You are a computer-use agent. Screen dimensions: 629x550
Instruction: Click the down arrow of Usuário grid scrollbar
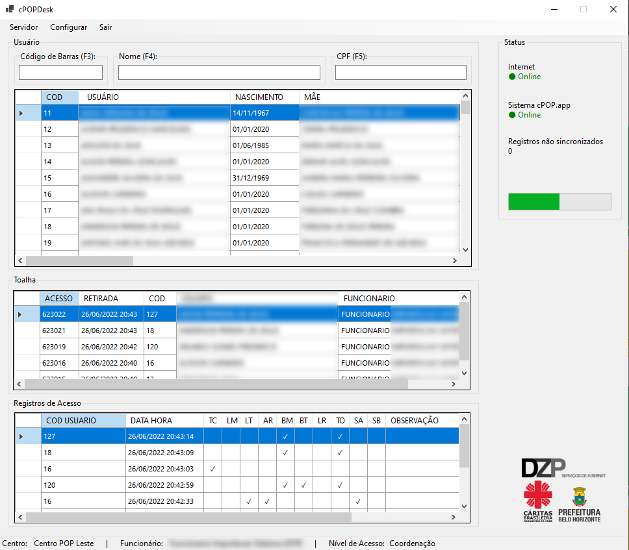[465, 249]
